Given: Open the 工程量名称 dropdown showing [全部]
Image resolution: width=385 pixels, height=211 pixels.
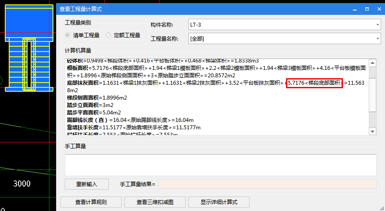Looking at the screenshot, I should click(x=284, y=39).
